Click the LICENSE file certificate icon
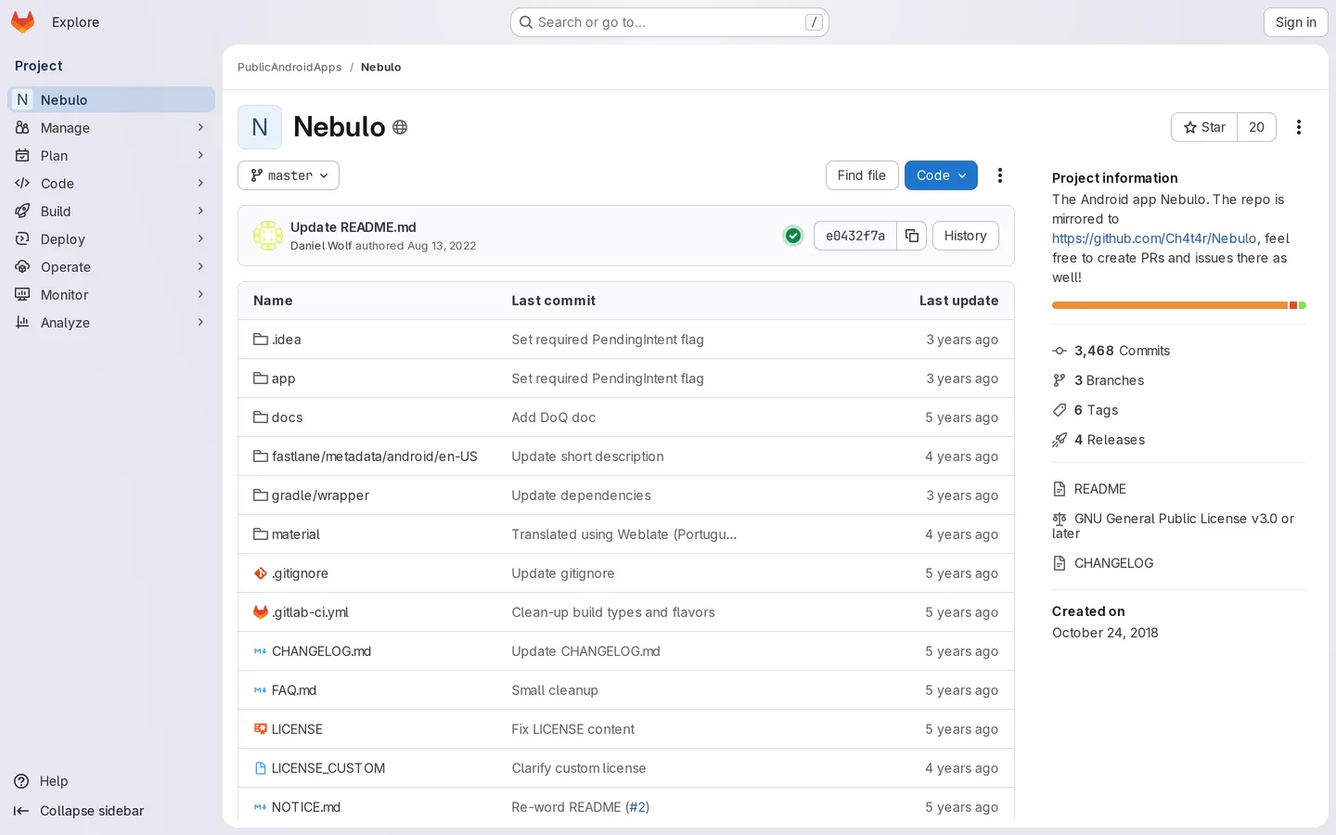This screenshot has width=1336, height=835. coord(261,729)
